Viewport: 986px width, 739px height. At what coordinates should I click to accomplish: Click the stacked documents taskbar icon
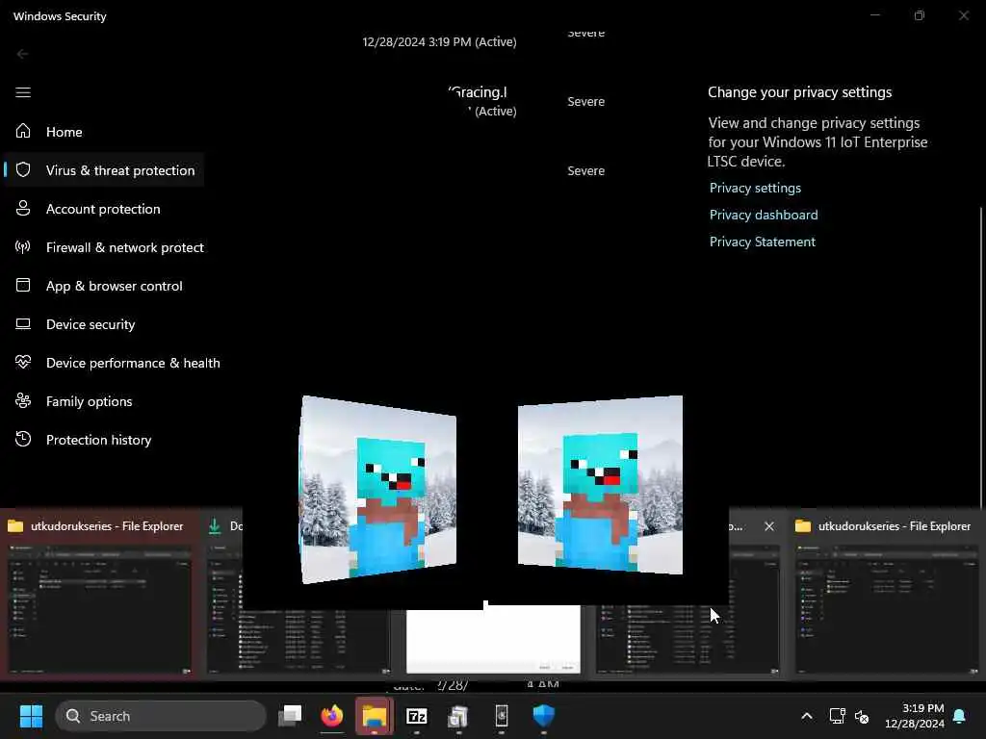(458, 716)
